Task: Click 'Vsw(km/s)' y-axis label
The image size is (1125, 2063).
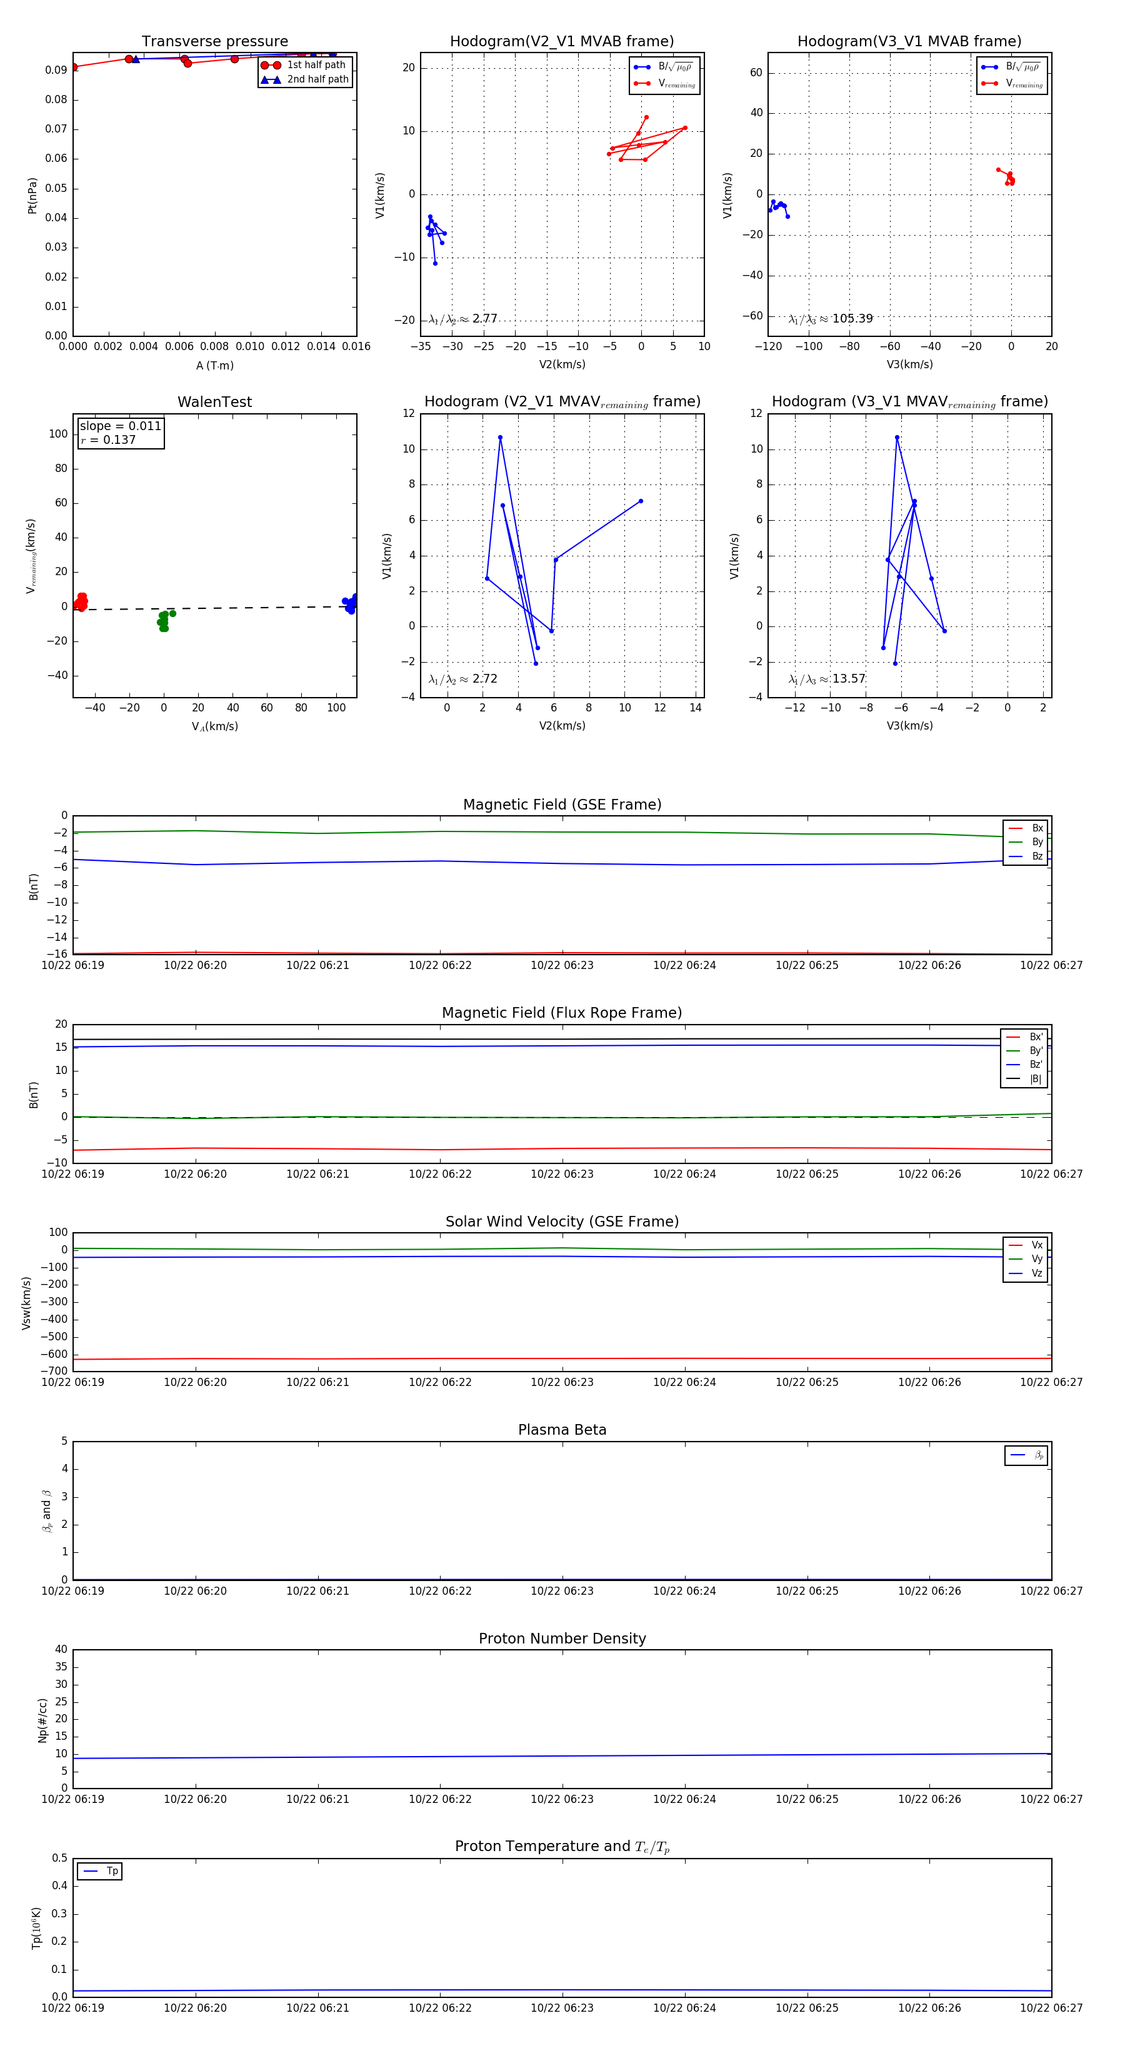Action: (x=26, y=1304)
